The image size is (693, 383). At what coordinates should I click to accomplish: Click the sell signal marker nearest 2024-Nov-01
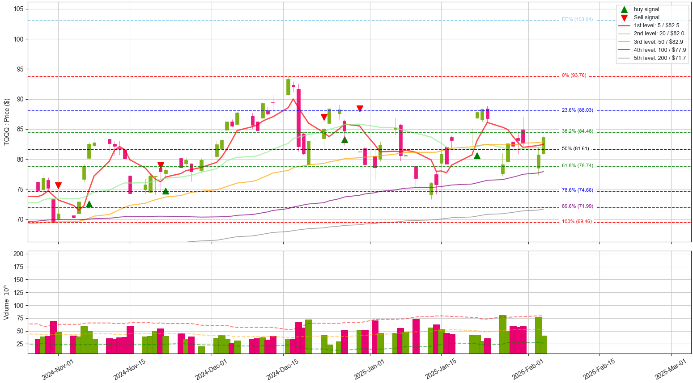pyautogui.click(x=58, y=185)
